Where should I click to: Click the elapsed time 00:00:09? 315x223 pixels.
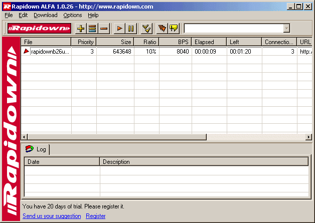click(x=205, y=52)
